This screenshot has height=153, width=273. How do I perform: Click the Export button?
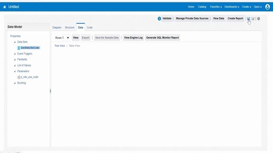pyautogui.click(x=86, y=38)
